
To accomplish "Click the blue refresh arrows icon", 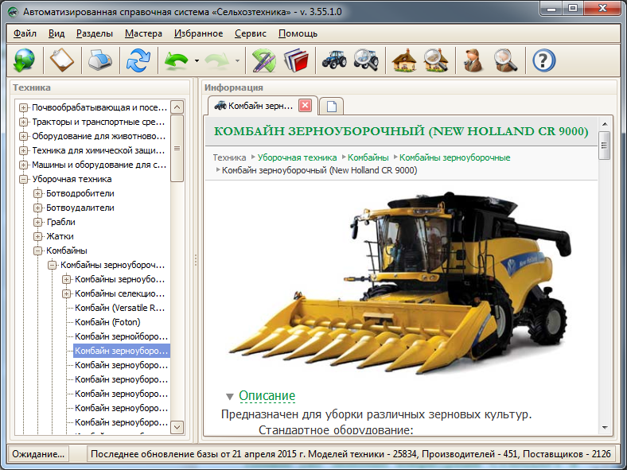I will click(x=138, y=60).
